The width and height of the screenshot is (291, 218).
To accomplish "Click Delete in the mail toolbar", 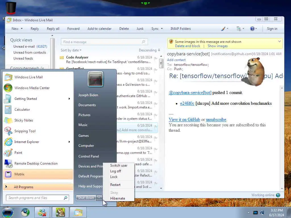I will 124,29.
